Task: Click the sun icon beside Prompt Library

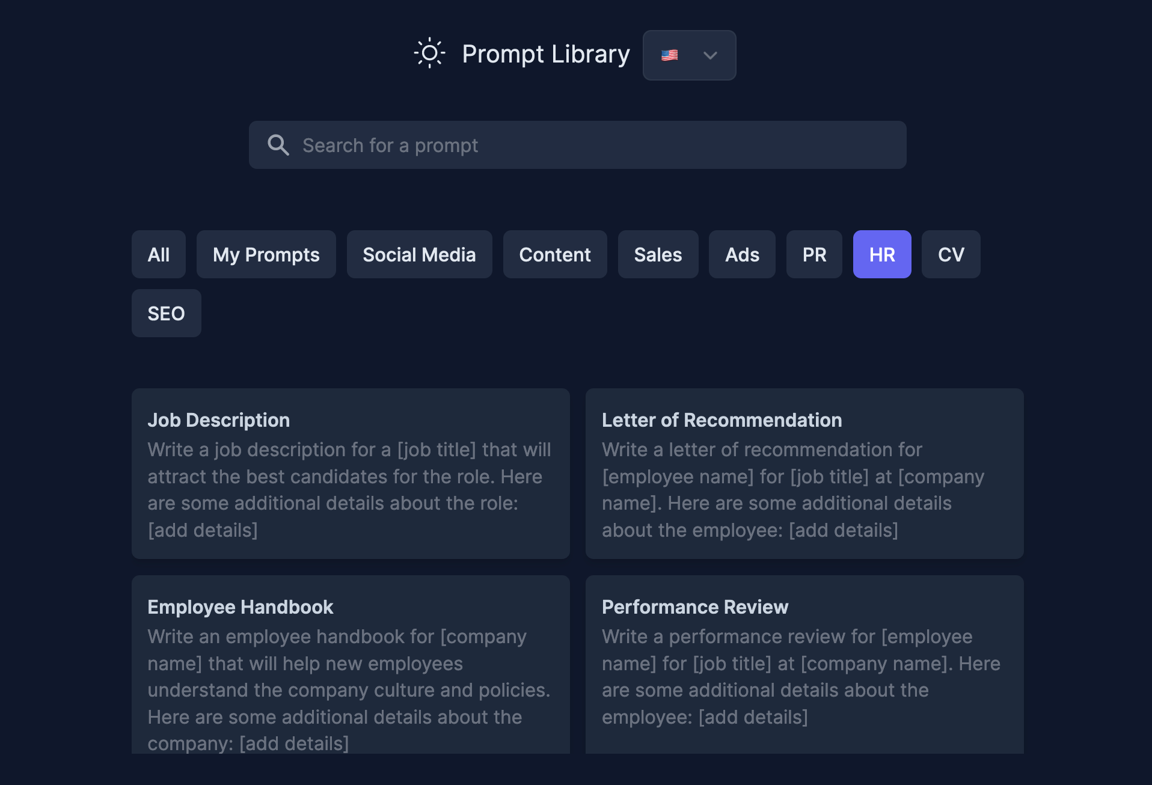Action: [430, 54]
